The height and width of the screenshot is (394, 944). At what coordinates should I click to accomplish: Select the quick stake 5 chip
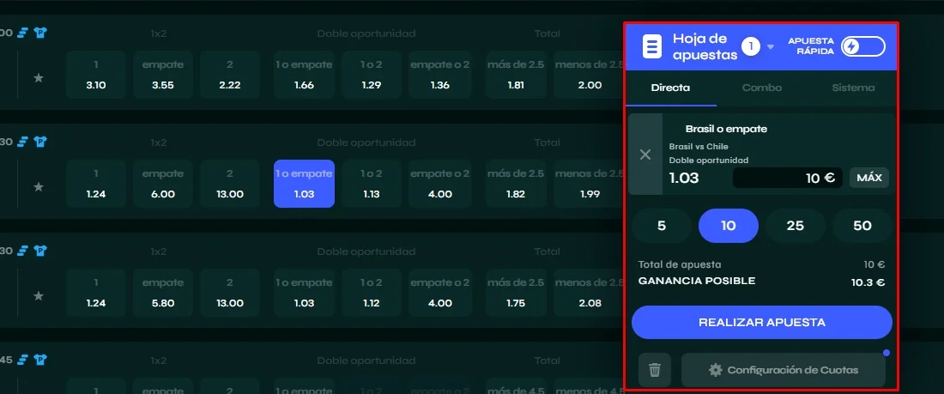coord(662,226)
